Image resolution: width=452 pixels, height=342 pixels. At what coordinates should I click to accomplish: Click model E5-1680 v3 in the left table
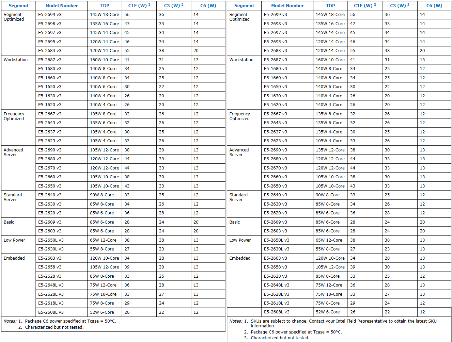click(50, 69)
